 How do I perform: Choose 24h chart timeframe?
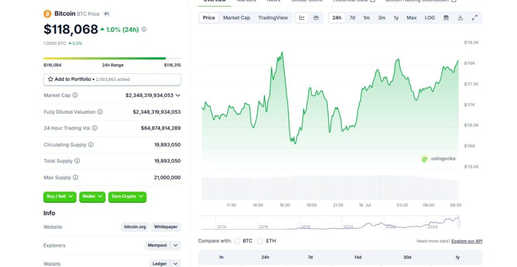tap(337, 18)
